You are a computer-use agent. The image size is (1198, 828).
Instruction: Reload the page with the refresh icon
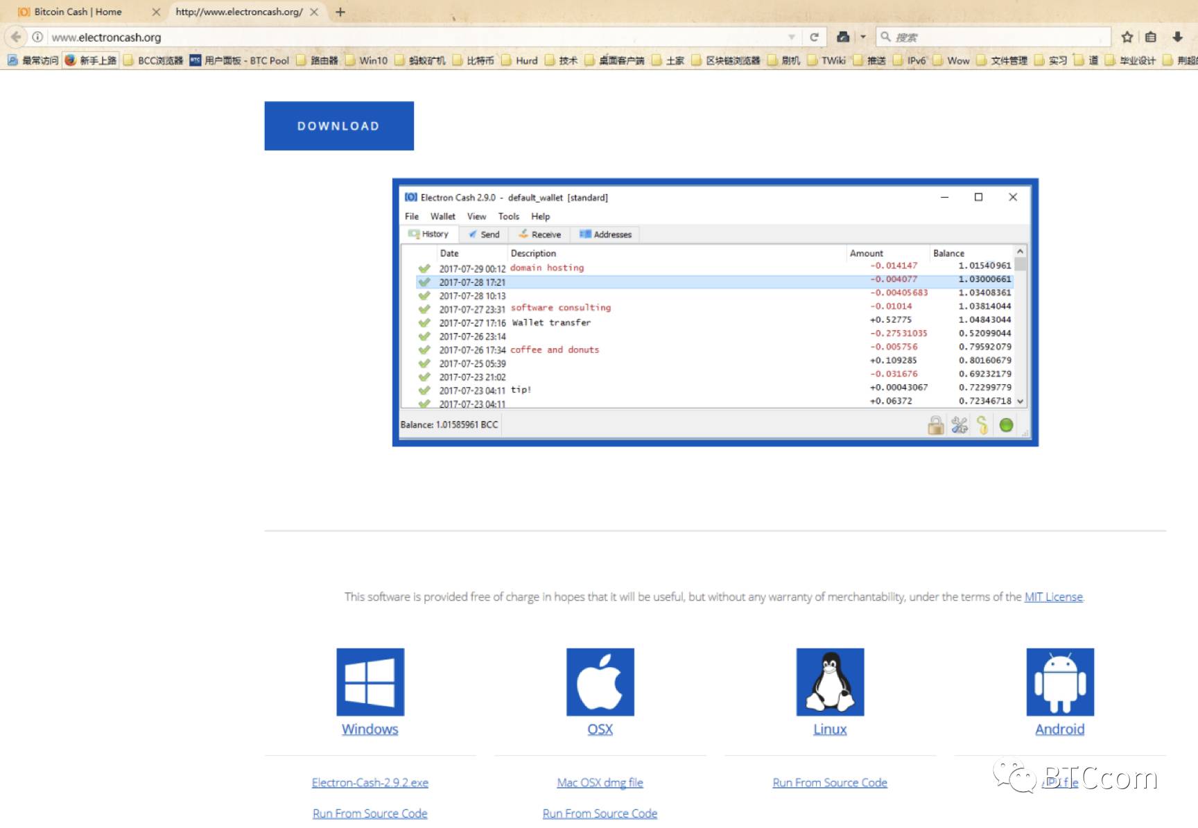click(814, 37)
